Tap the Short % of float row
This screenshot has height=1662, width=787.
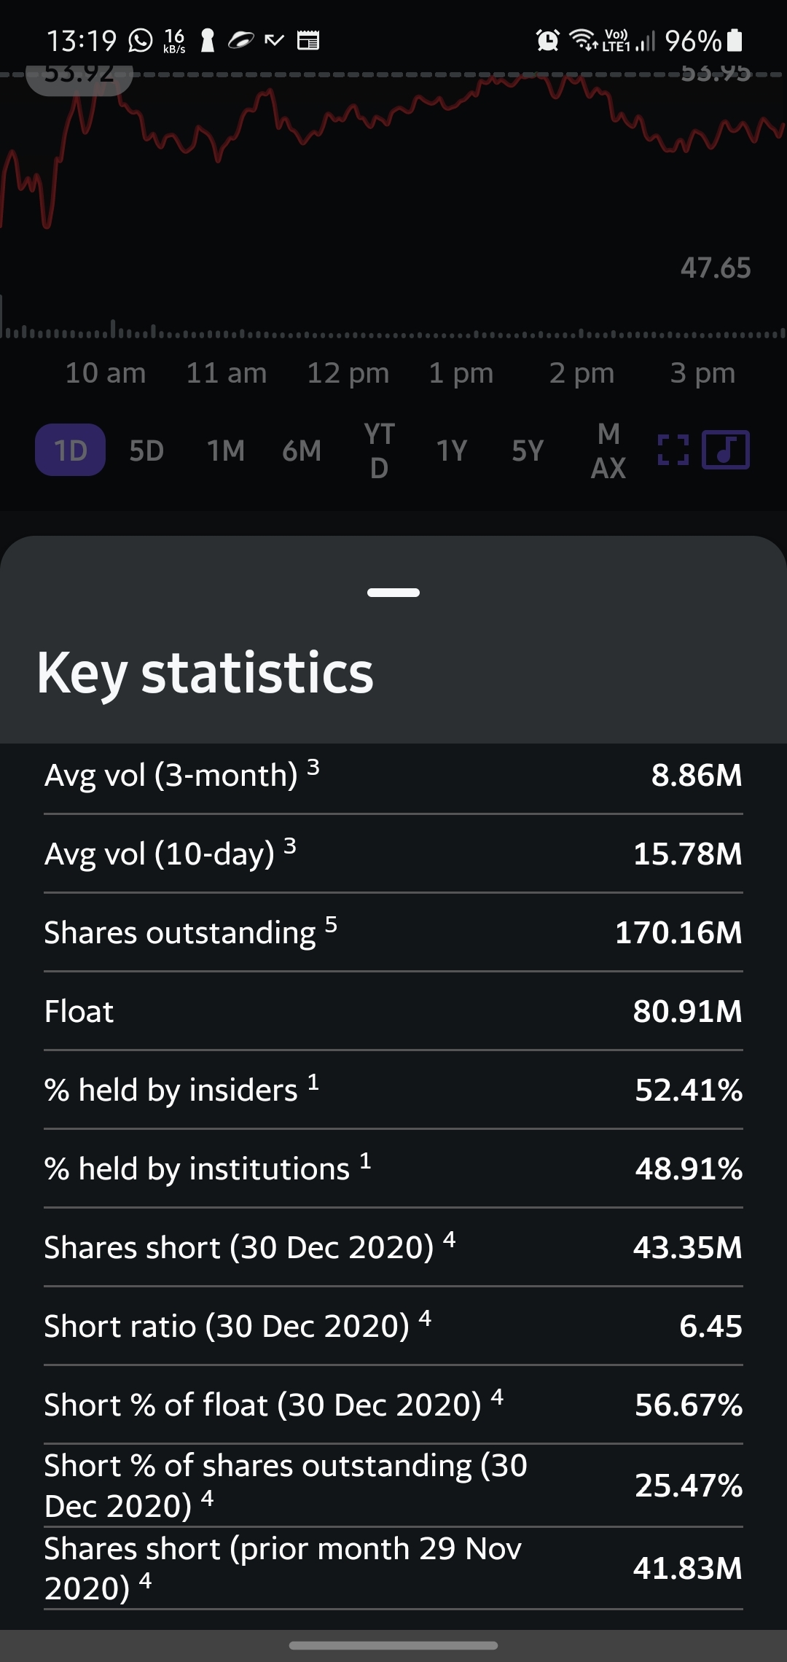click(393, 1405)
